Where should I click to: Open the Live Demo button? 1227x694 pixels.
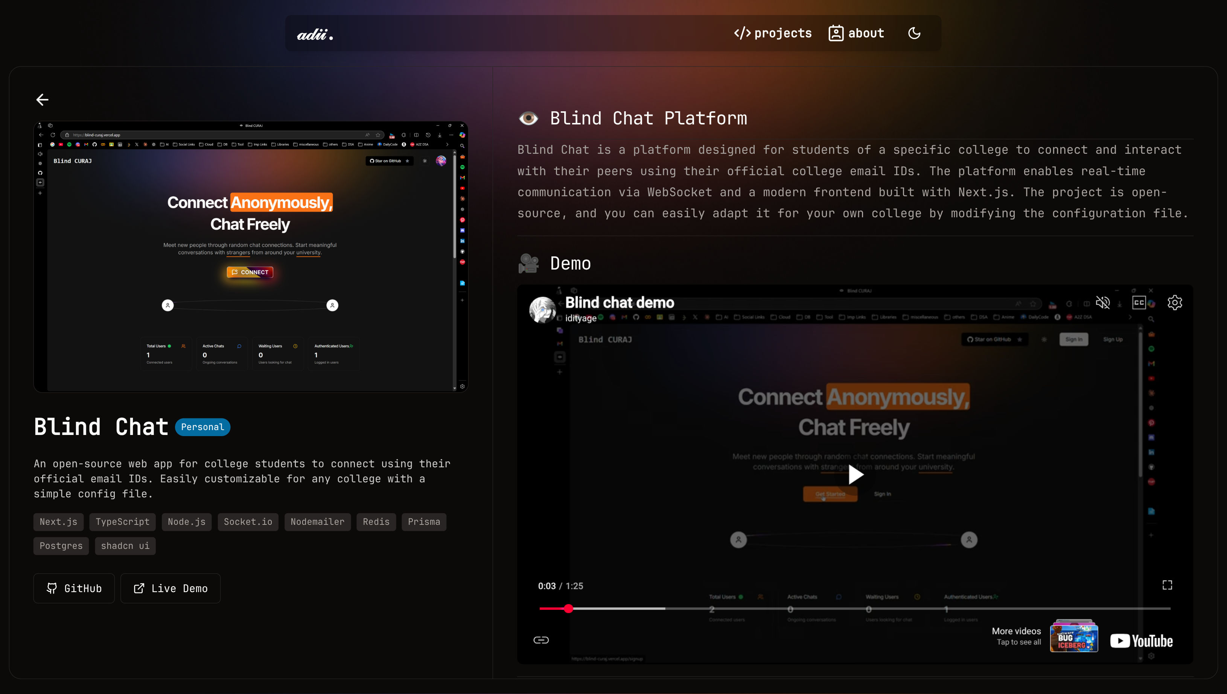[170, 588]
